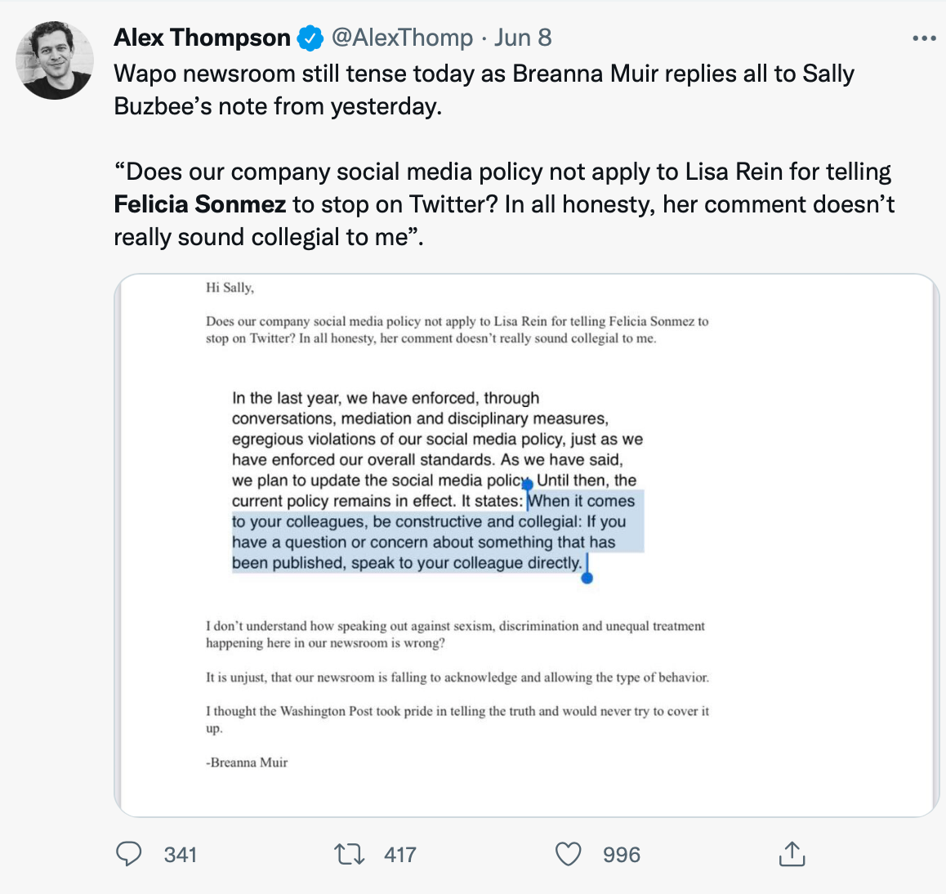946x894 pixels.
Task: Click the 996 likes count
Action: (622, 855)
